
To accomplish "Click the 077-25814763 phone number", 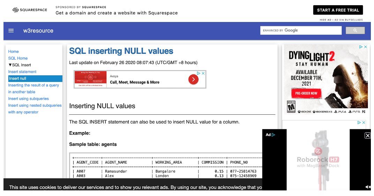I will click(x=243, y=171).
